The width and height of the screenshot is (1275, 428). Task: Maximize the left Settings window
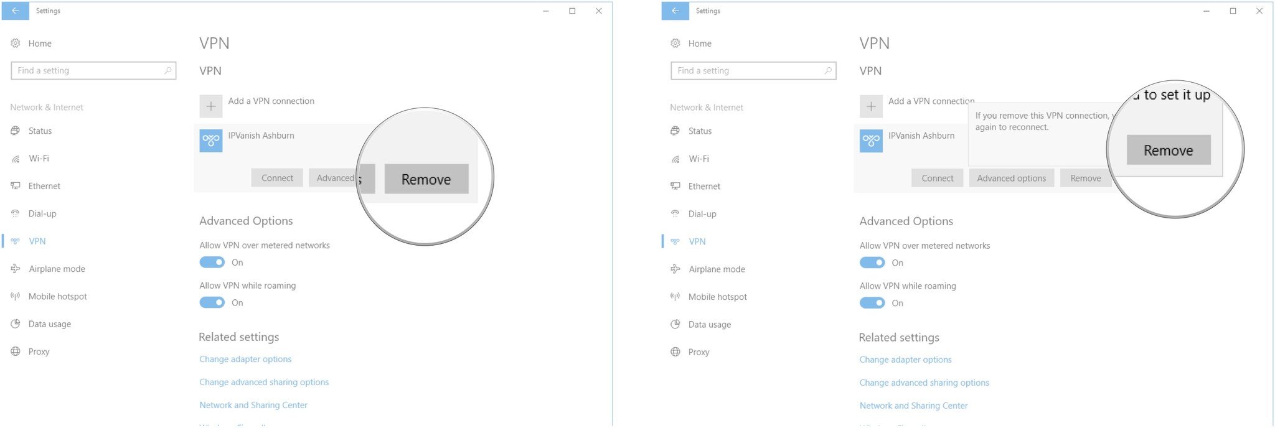(572, 11)
